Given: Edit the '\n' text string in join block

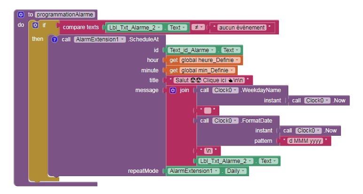Looking at the screenshot, I should click(209, 151).
